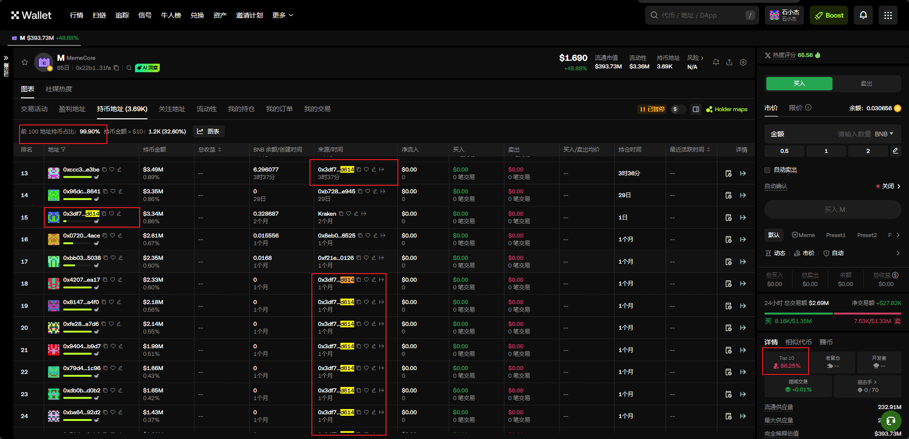The height and width of the screenshot is (439, 909).
Task: Open the token settings hexagon icon
Action: (743, 62)
